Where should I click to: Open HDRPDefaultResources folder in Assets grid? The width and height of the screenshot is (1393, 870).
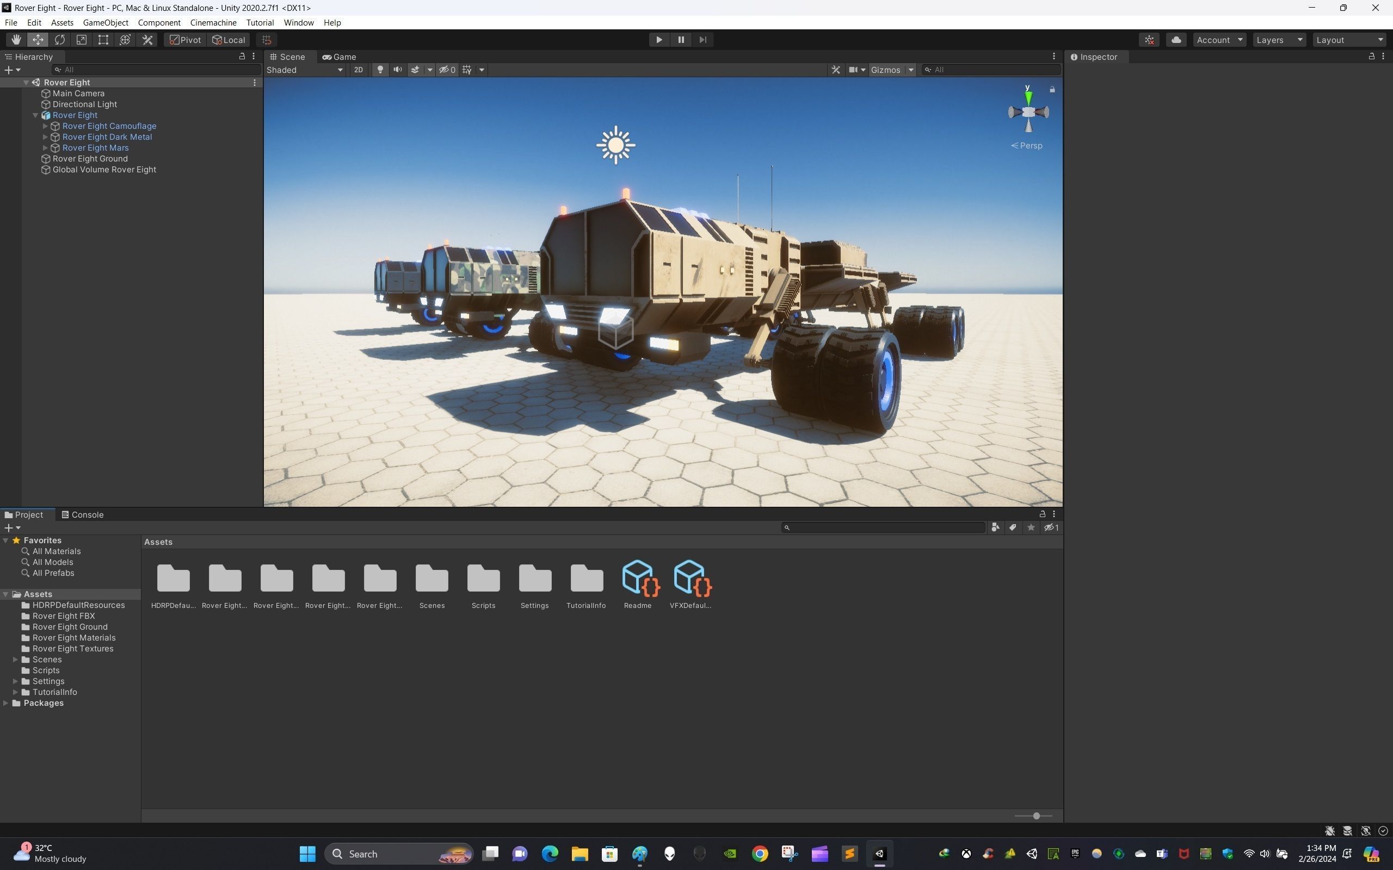(173, 584)
